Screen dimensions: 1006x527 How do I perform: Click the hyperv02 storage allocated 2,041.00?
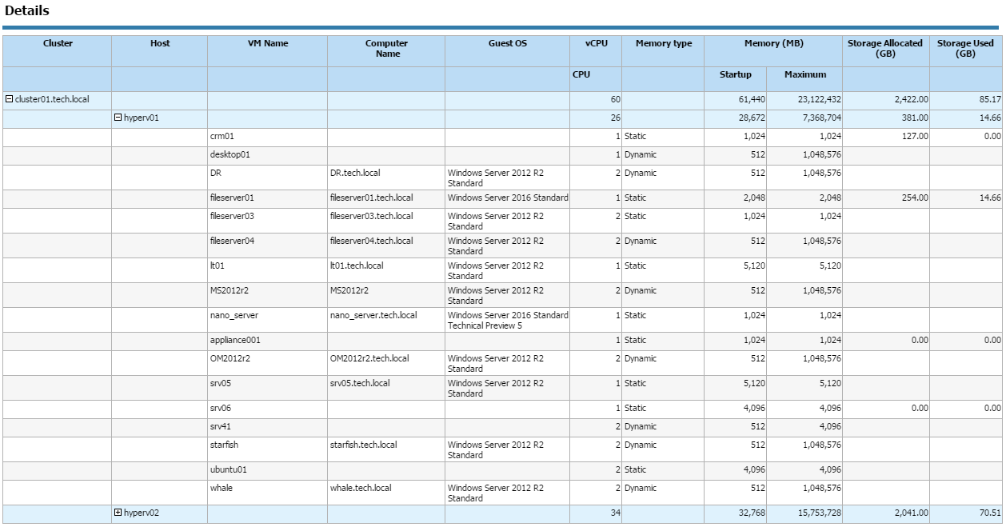pos(912,513)
